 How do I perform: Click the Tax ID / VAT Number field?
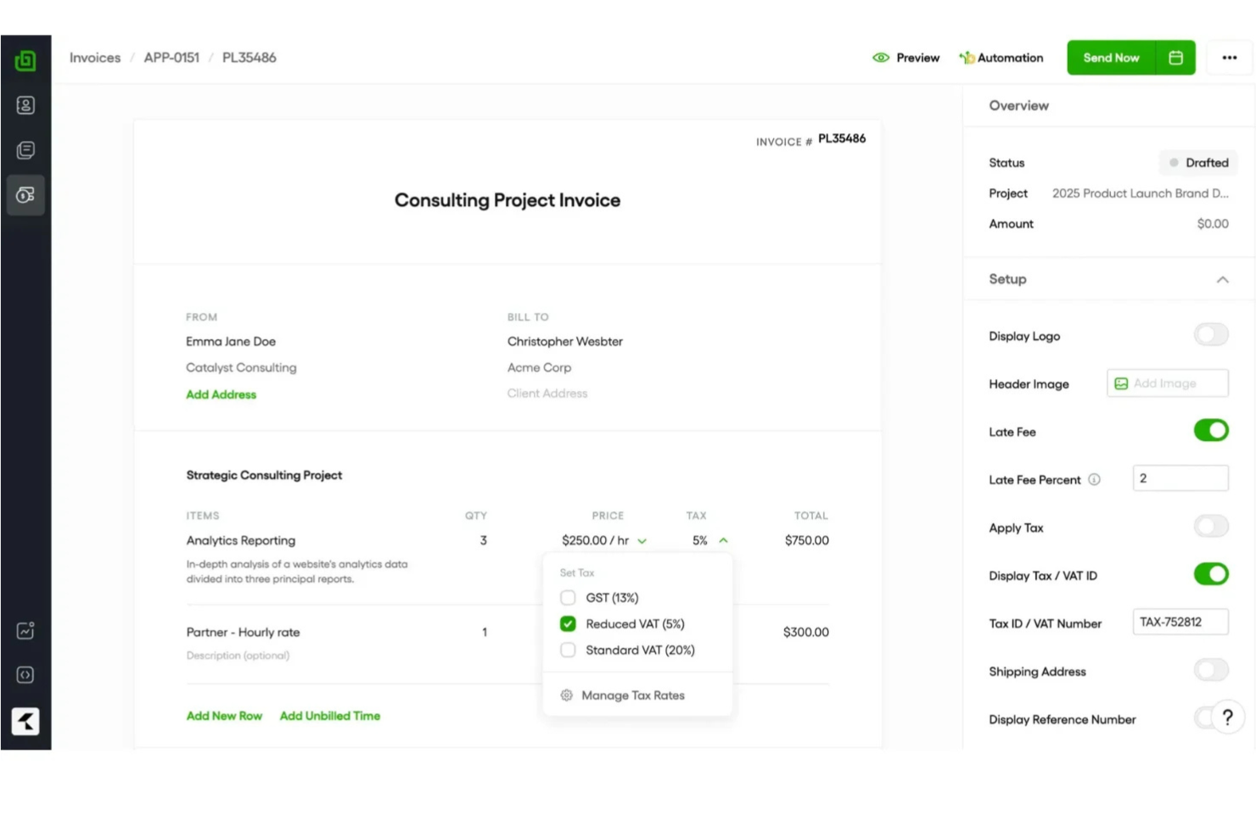[1180, 622]
